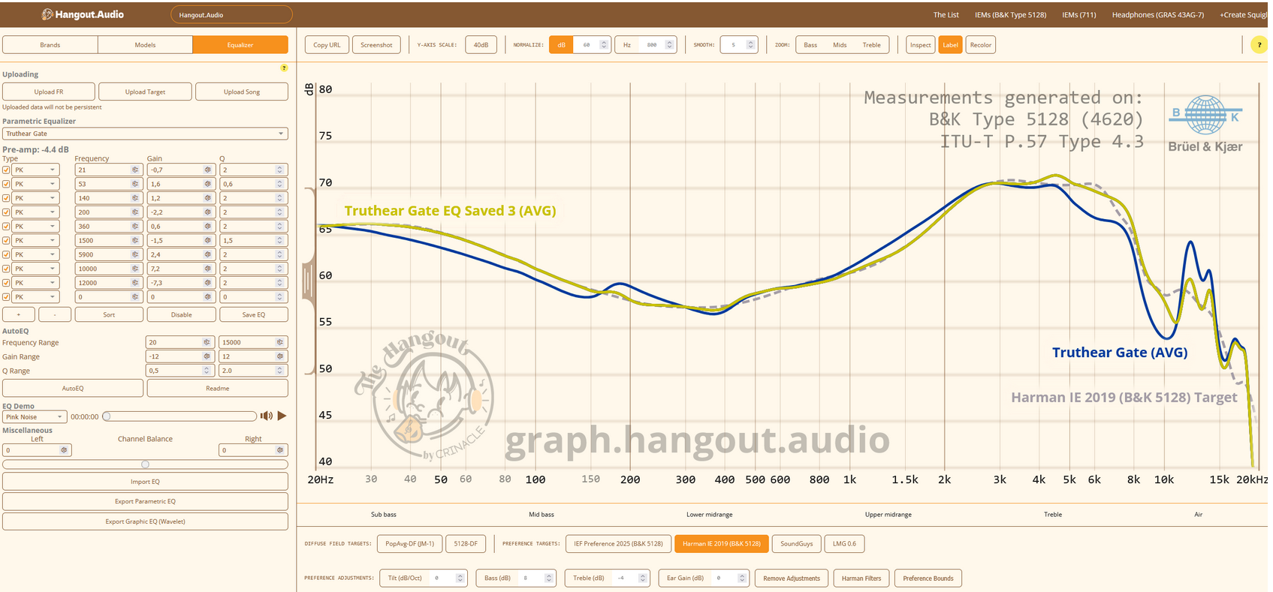The height and width of the screenshot is (592, 1273).
Task: Open The List in the top navigation
Action: (946, 15)
